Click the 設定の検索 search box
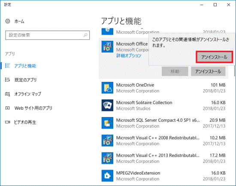Image resolution: width=236 pixels, height=186 pixels. pos(47,35)
